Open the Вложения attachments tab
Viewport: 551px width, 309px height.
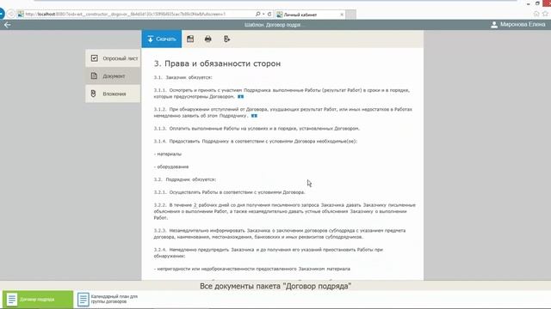coord(113,94)
